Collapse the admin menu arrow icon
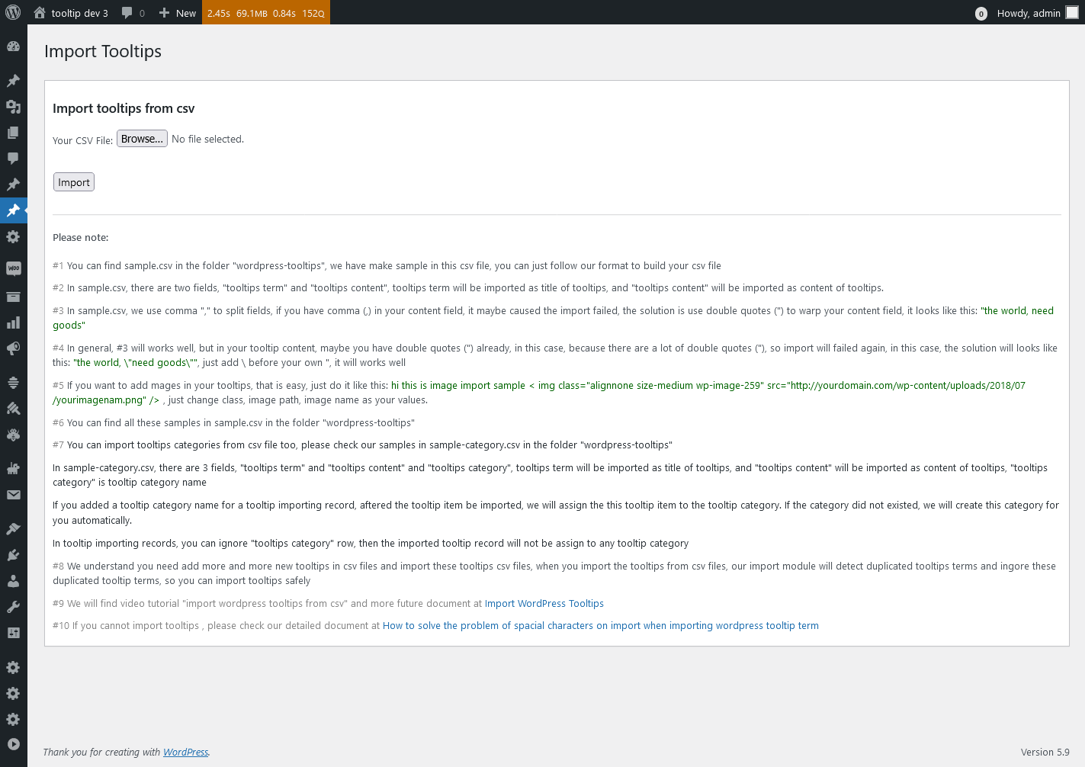This screenshot has width=1085, height=767. point(13,744)
